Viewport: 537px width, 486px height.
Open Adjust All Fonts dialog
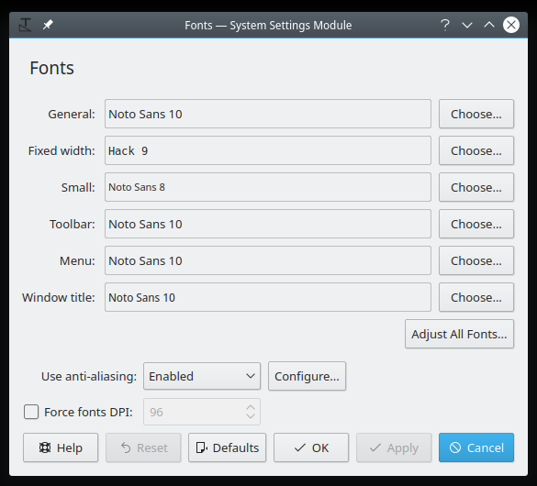(x=459, y=334)
